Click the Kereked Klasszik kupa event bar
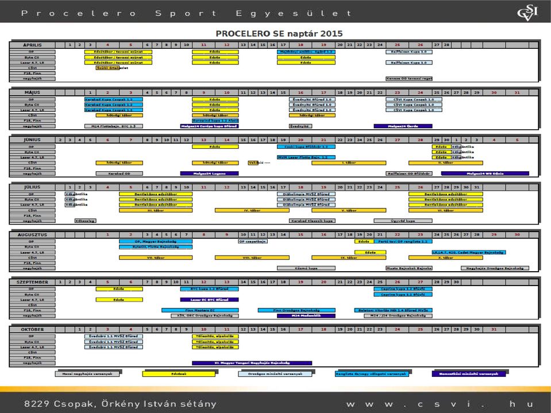 312,221
